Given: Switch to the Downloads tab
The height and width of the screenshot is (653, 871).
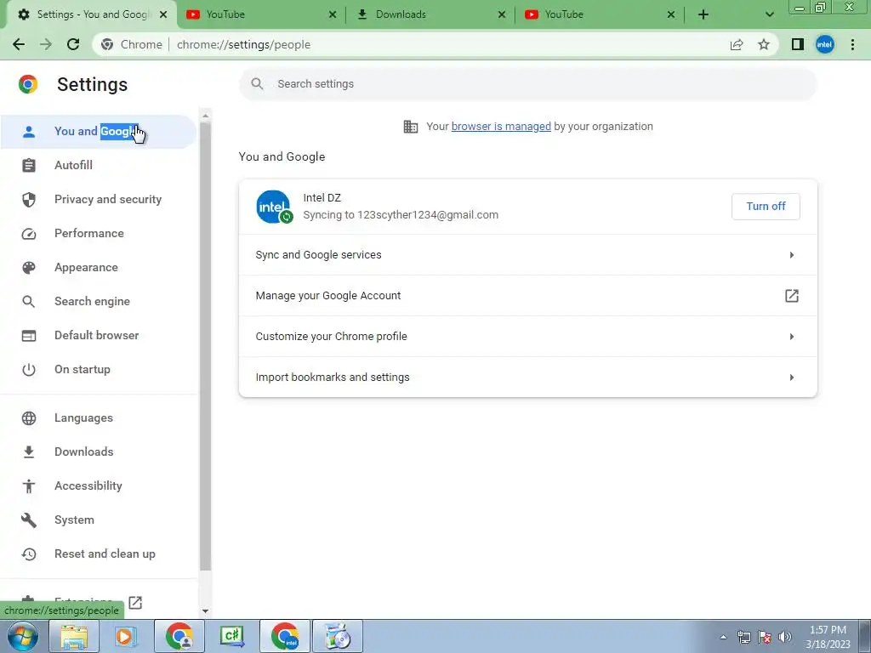Looking at the screenshot, I should pyautogui.click(x=430, y=14).
